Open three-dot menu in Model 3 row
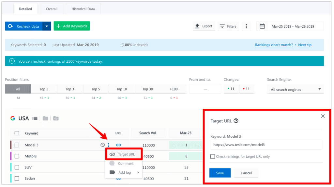This screenshot has height=187, width=334. click(x=108, y=145)
